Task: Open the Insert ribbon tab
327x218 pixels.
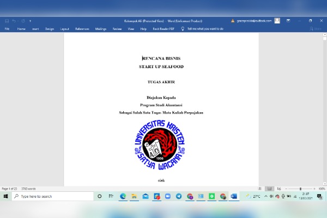Action: tap(35, 29)
